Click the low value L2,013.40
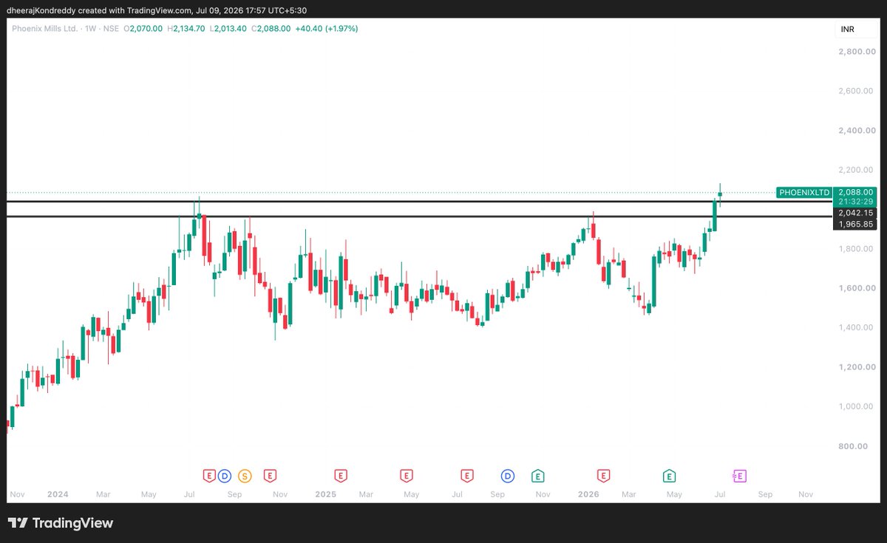Screen dimensions: 887x543 (x=228, y=28)
